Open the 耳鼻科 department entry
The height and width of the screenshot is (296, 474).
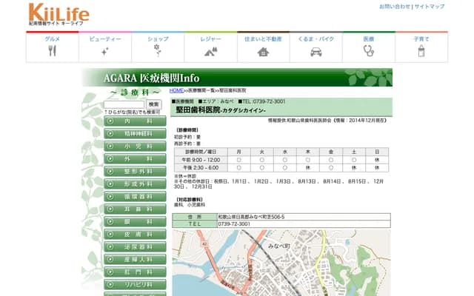click(x=130, y=209)
